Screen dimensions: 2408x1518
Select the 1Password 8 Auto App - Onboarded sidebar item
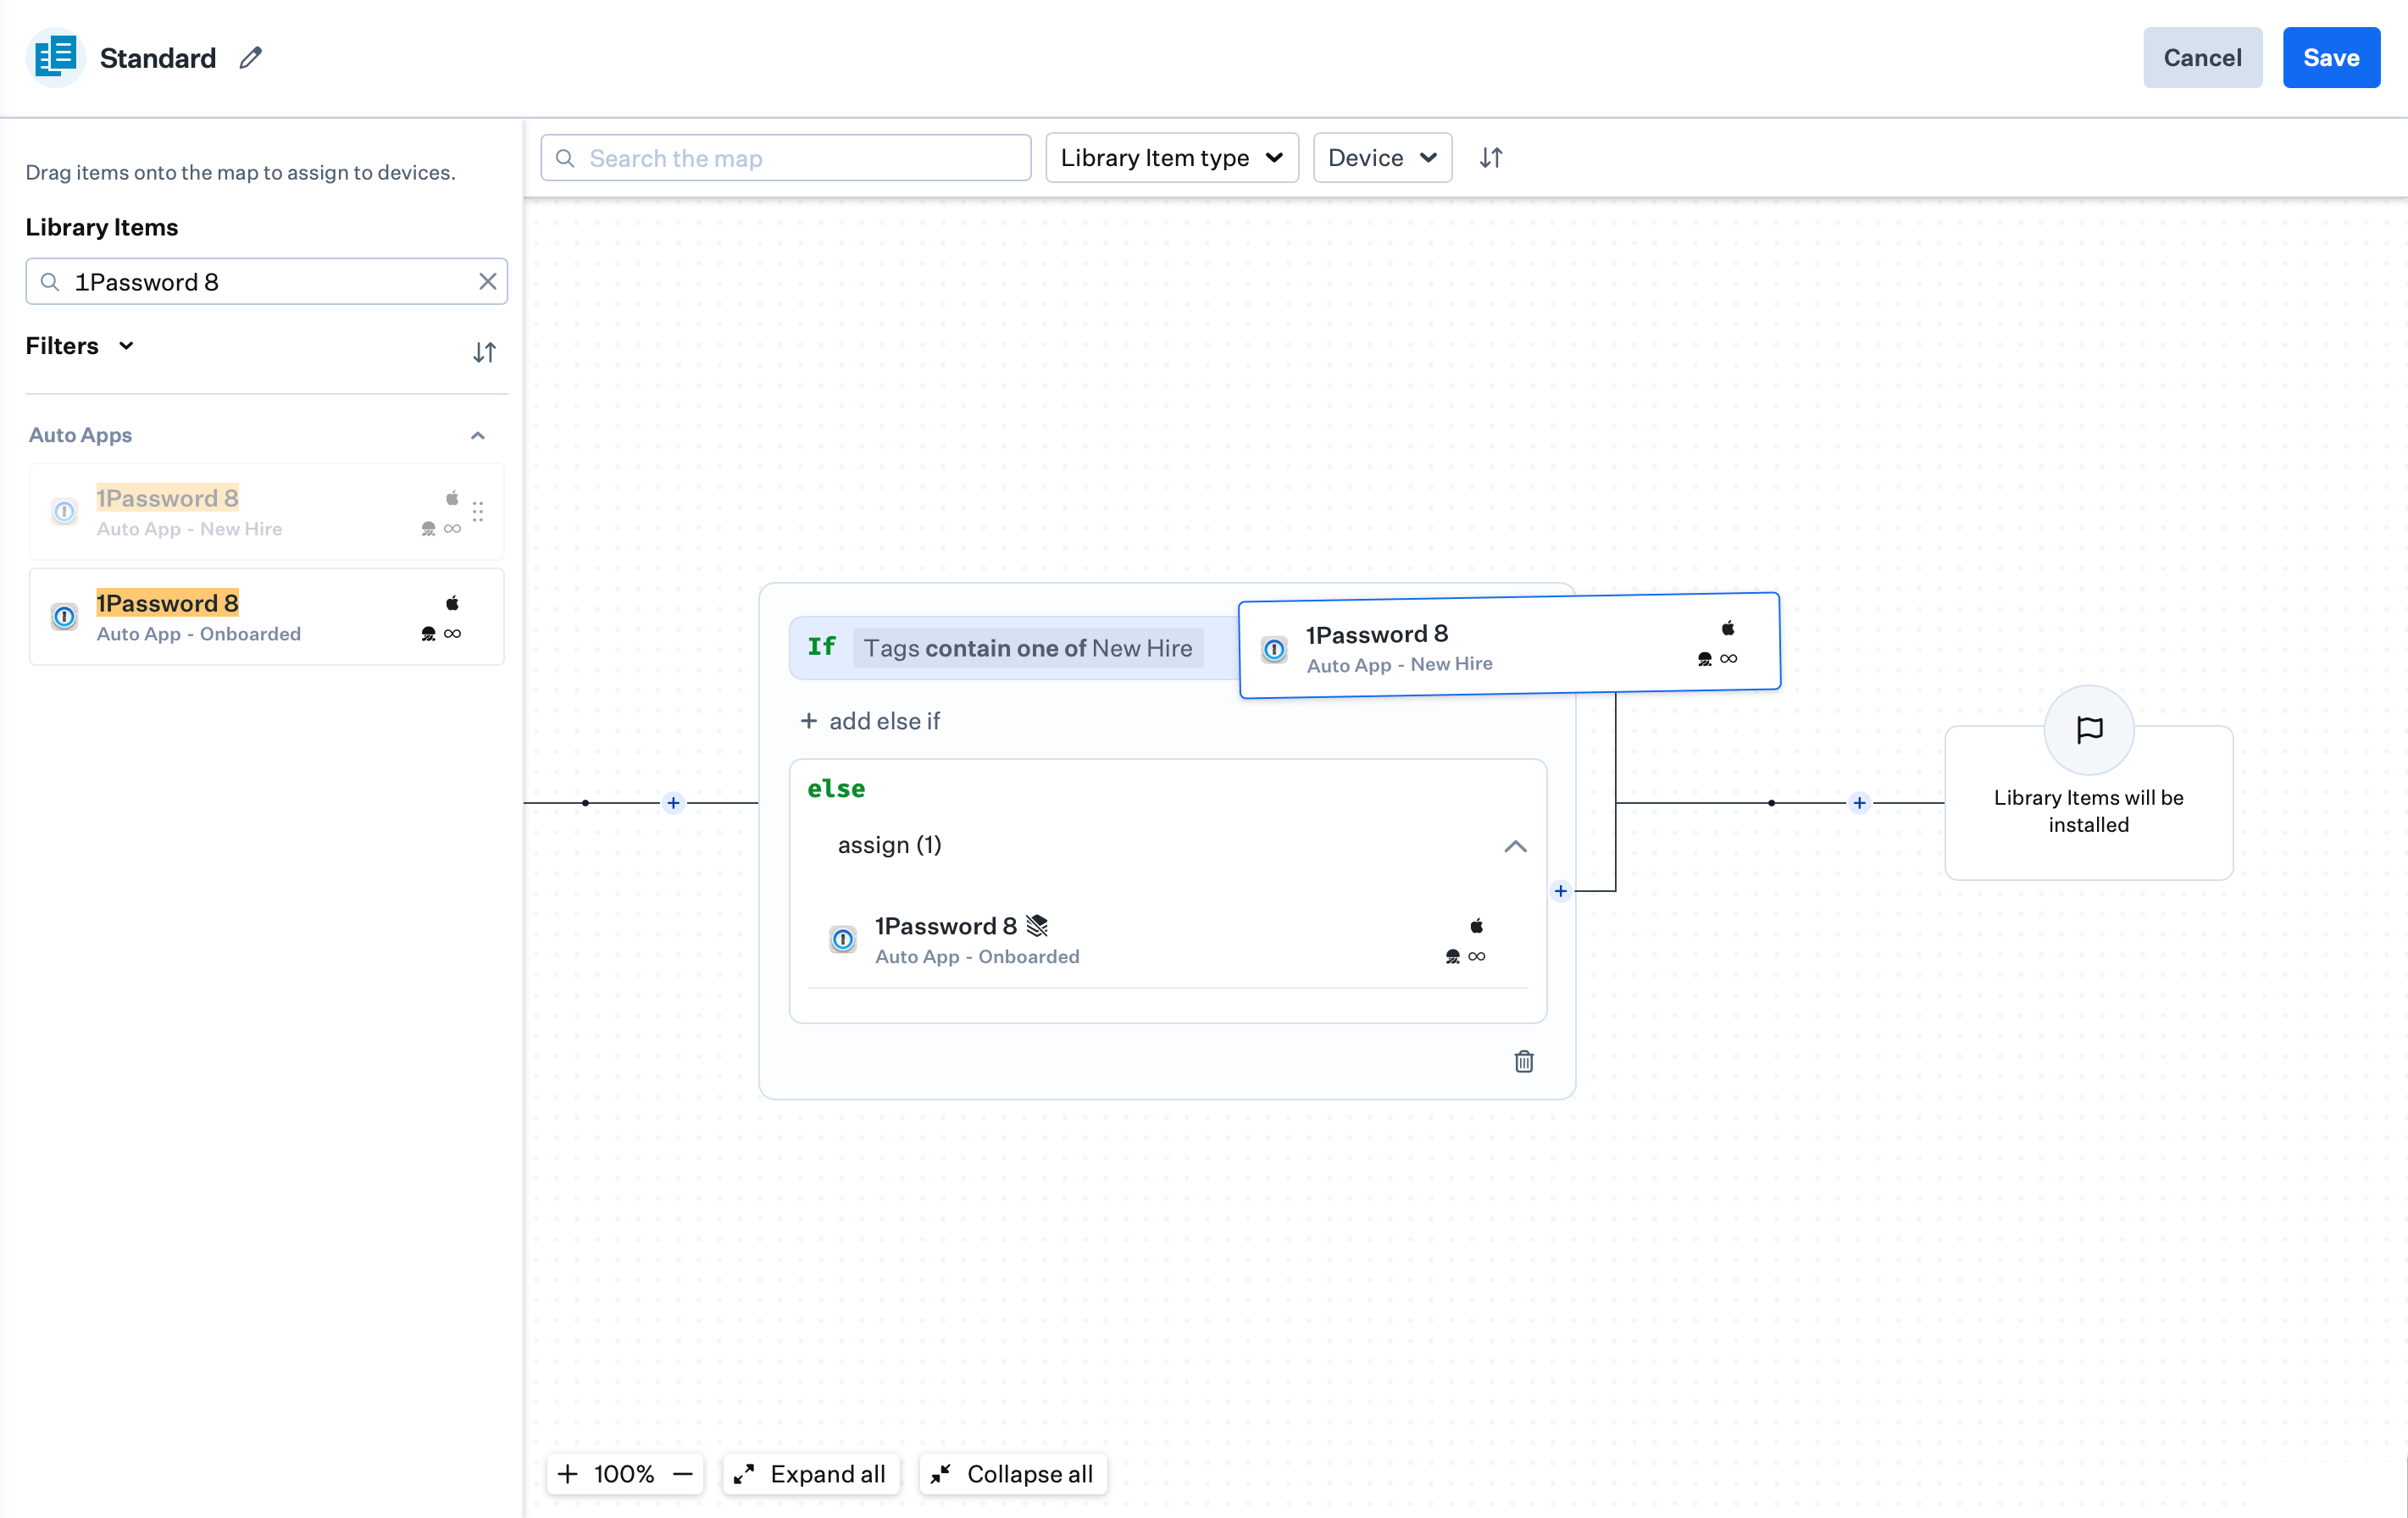(266, 616)
